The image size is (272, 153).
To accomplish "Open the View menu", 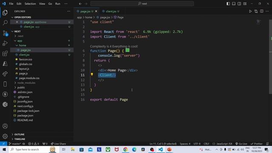I will (x=42, y=4).
